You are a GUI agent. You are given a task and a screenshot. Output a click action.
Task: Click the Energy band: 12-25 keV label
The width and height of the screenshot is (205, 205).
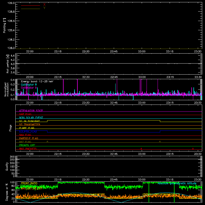point(37,81)
